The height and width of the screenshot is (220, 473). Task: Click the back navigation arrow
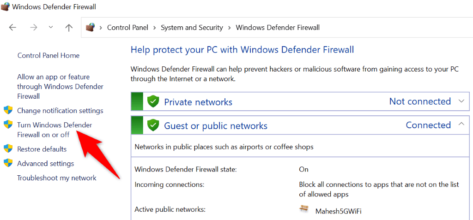(x=12, y=28)
